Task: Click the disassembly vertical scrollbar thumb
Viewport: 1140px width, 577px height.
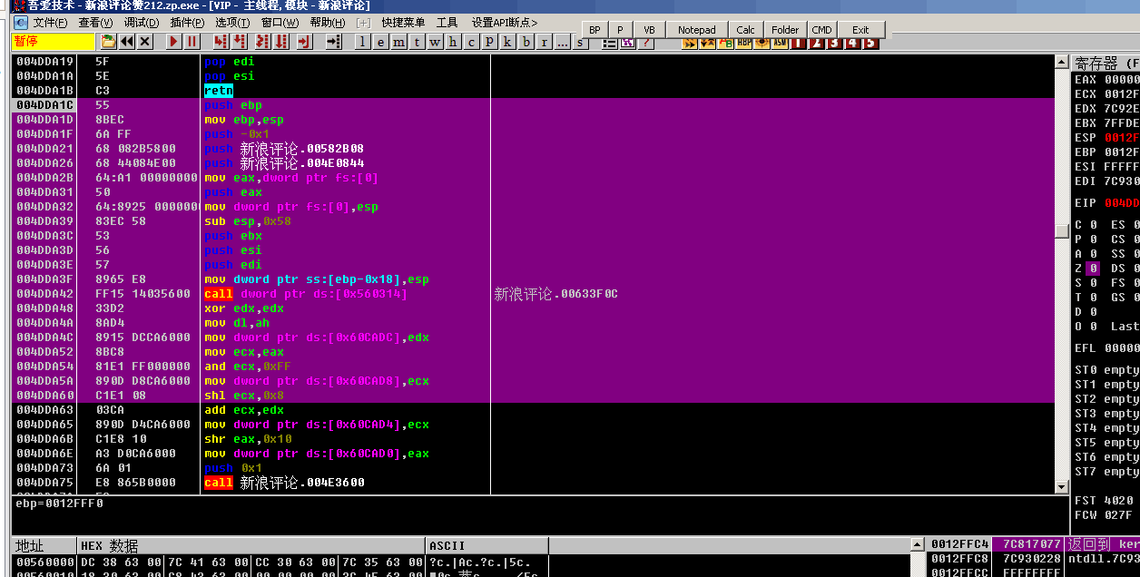Action: 1061,231
